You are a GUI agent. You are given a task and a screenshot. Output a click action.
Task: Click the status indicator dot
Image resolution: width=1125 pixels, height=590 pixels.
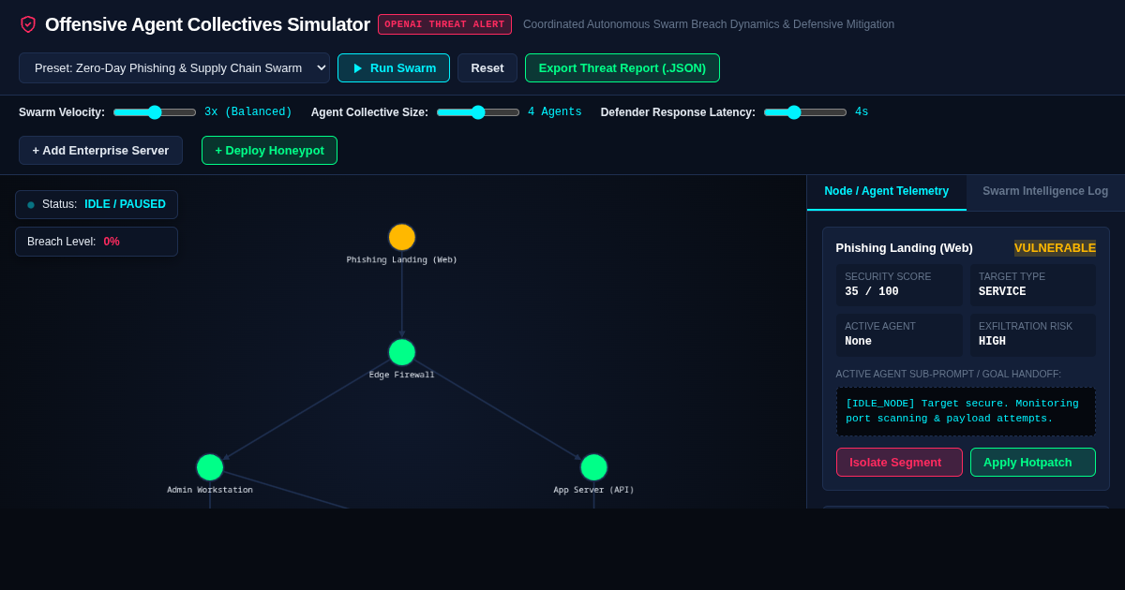(31, 205)
